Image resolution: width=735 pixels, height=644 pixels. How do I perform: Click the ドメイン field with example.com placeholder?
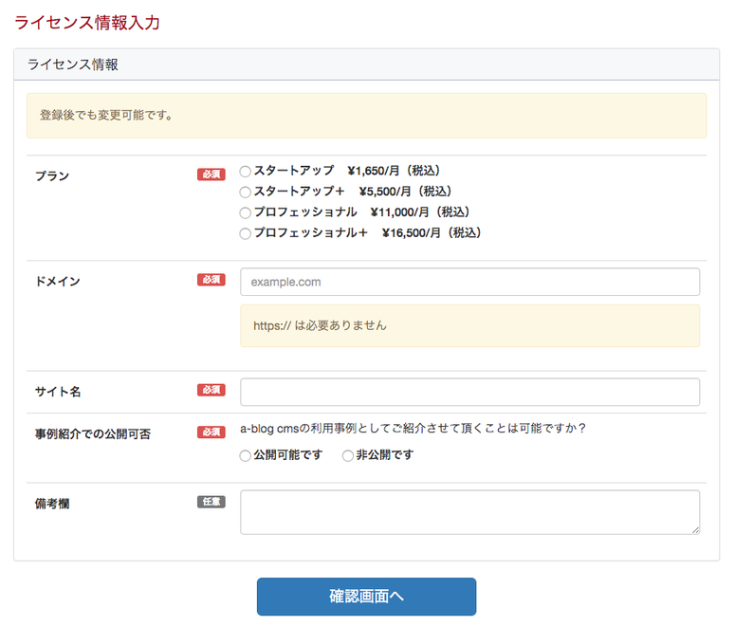[x=469, y=282]
